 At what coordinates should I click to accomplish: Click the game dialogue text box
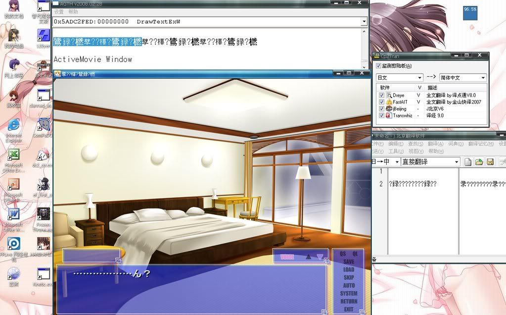tap(192, 289)
